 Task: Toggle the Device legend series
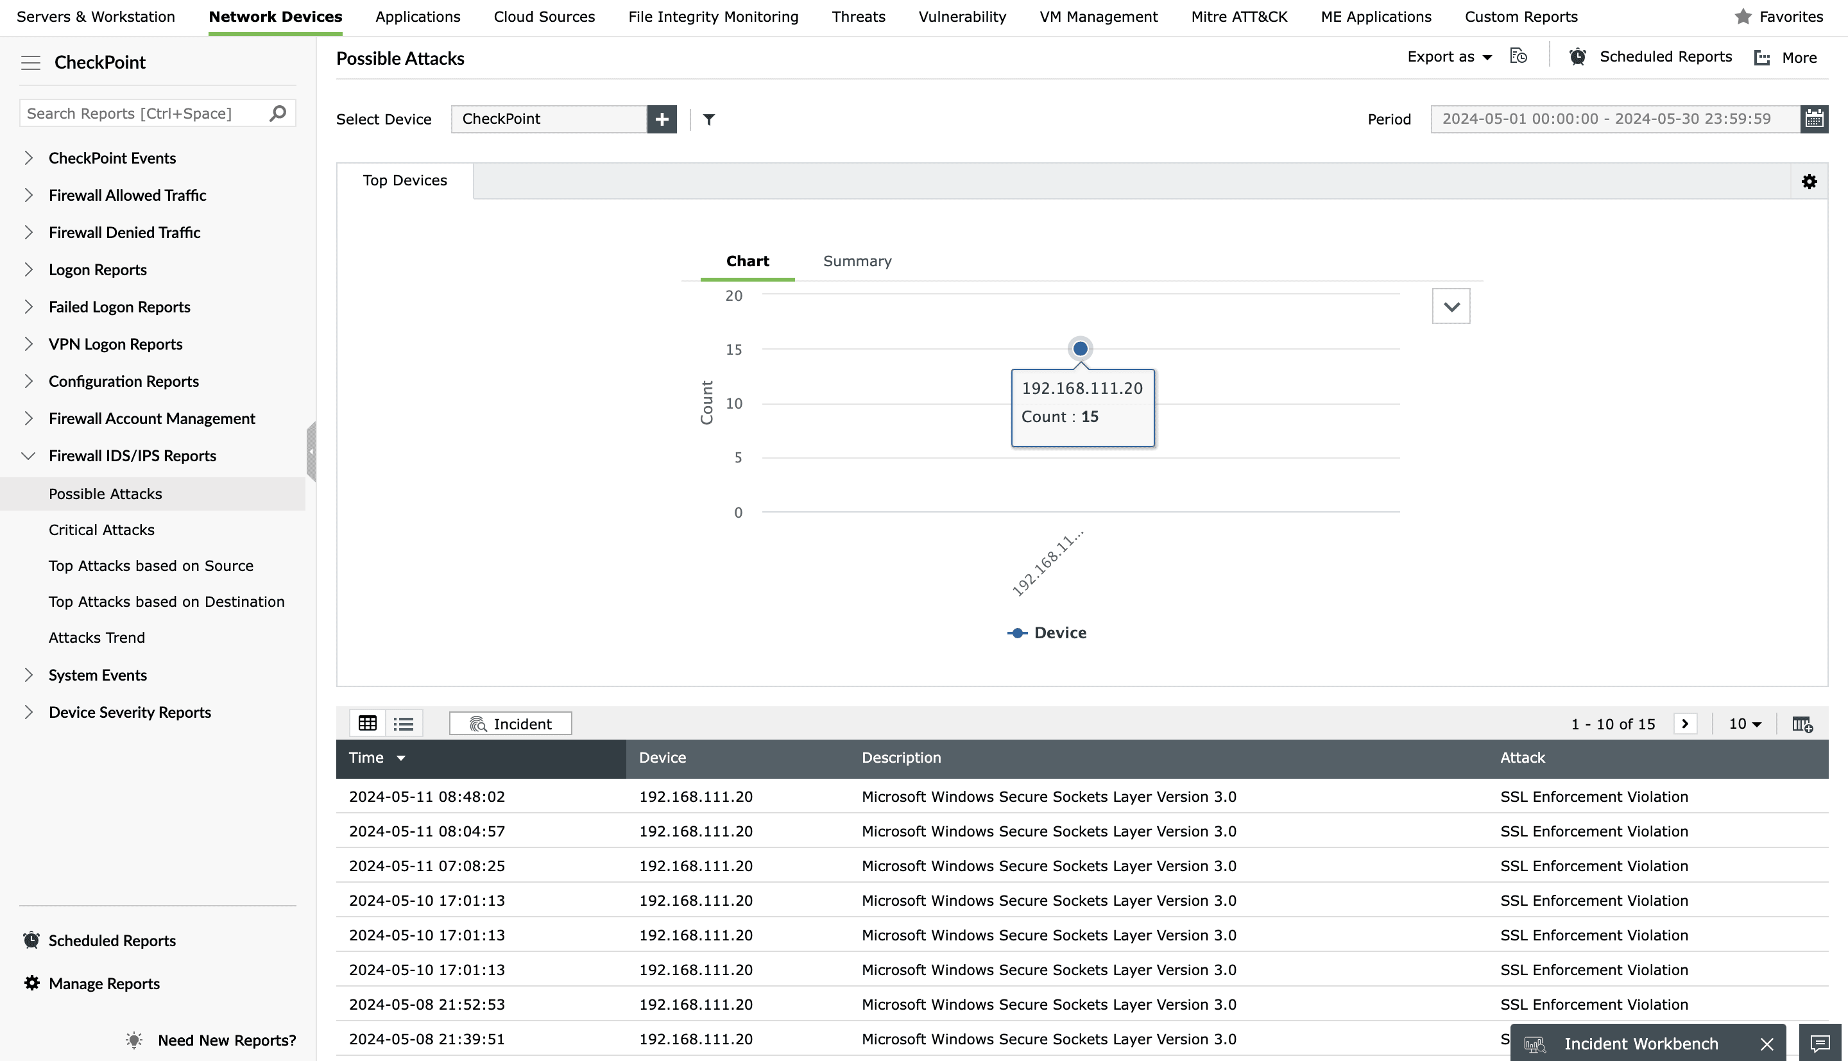[x=1047, y=632]
